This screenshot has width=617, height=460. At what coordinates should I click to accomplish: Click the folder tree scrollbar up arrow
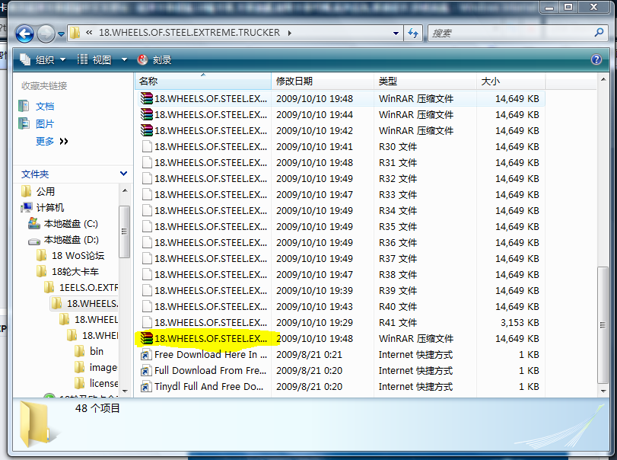pos(125,190)
